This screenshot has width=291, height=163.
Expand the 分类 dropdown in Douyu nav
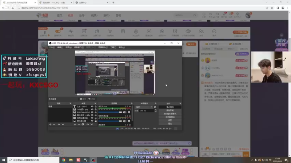point(82,15)
